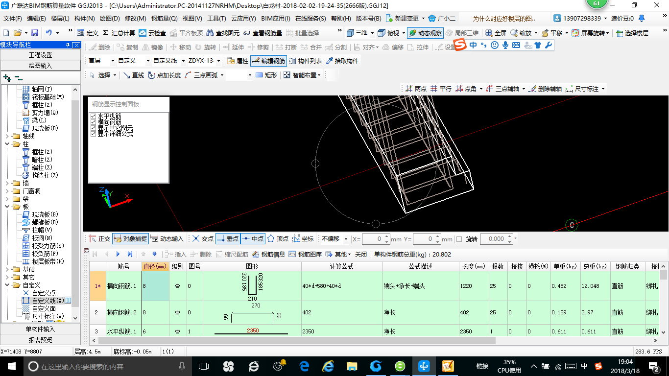This screenshot has width=669, height=376.
Task: Toggle 对象捕捉 object snap
Action: (130, 239)
